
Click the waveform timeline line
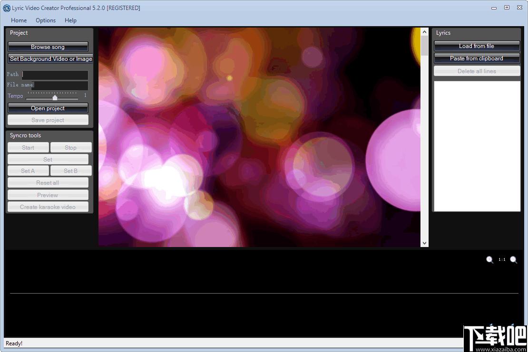point(264,293)
